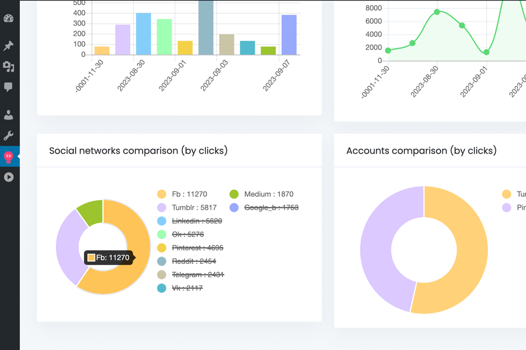Toggle the Tumblr : 5817 legend item
The image size is (526, 350).
pyautogui.click(x=187, y=208)
